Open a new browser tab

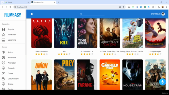click(x=58, y=2)
